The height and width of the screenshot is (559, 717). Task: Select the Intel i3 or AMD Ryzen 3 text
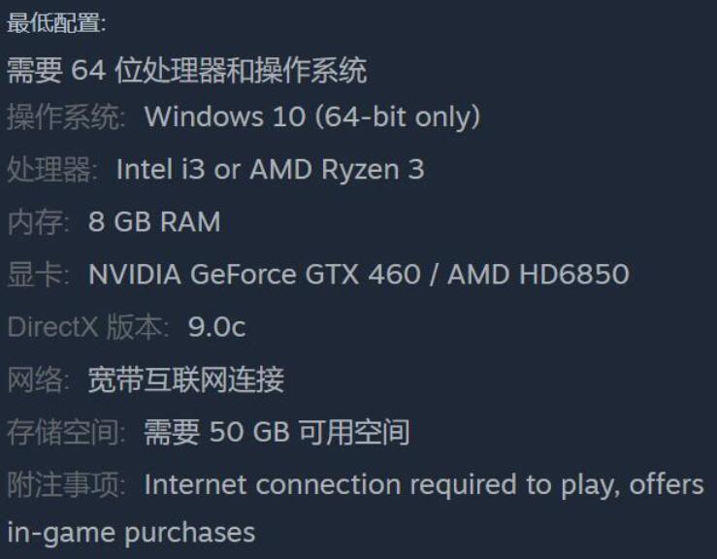coord(271,169)
